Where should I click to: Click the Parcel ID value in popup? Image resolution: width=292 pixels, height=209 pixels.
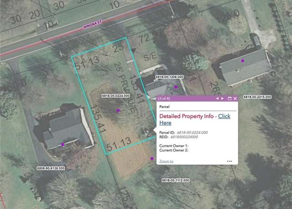pos(192,133)
